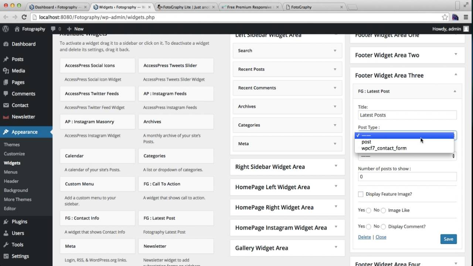Click the Pages icon in sidebar
The width and height of the screenshot is (473, 266).
(x=6, y=82)
